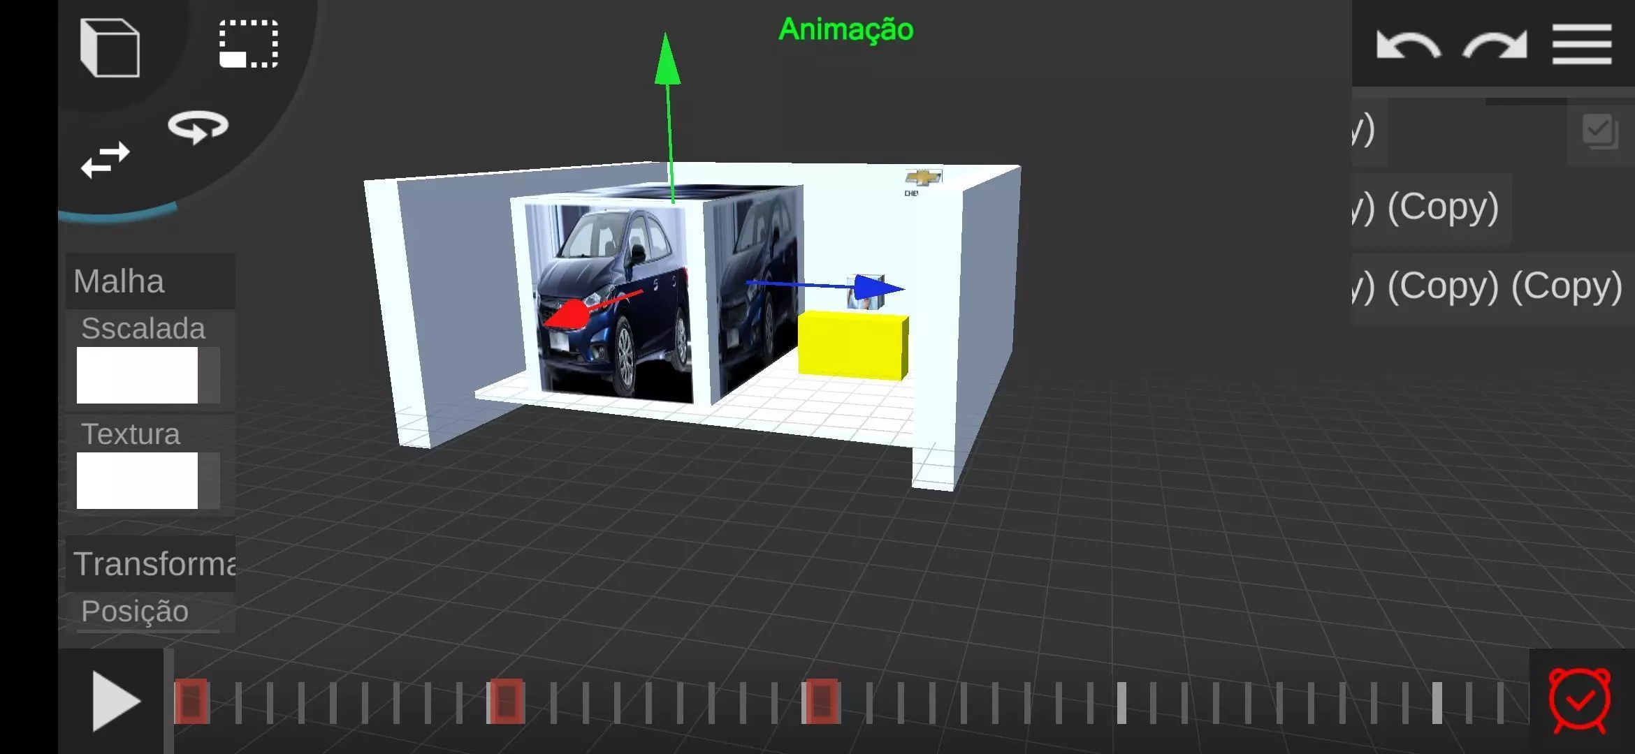
Task: Select the second red keyframe on timeline
Action: [506, 702]
